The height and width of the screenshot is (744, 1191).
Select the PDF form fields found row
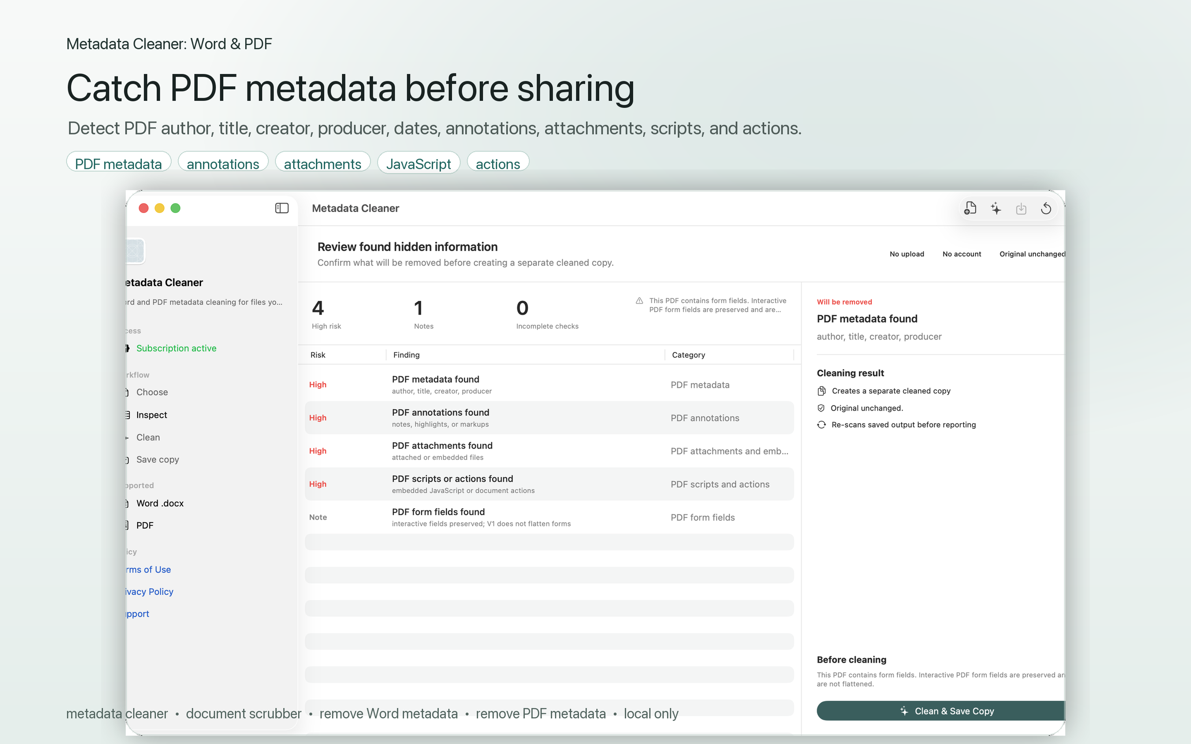tap(549, 517)
